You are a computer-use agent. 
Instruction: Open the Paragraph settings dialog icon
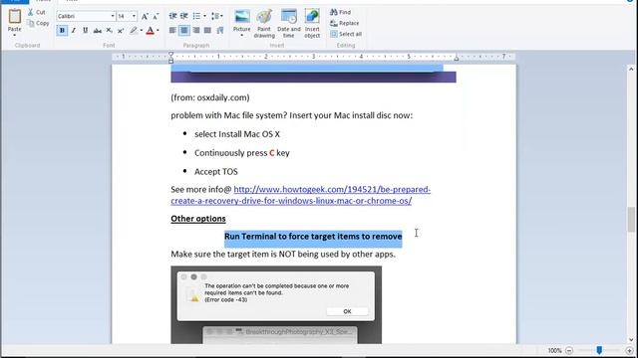point(220,31)
